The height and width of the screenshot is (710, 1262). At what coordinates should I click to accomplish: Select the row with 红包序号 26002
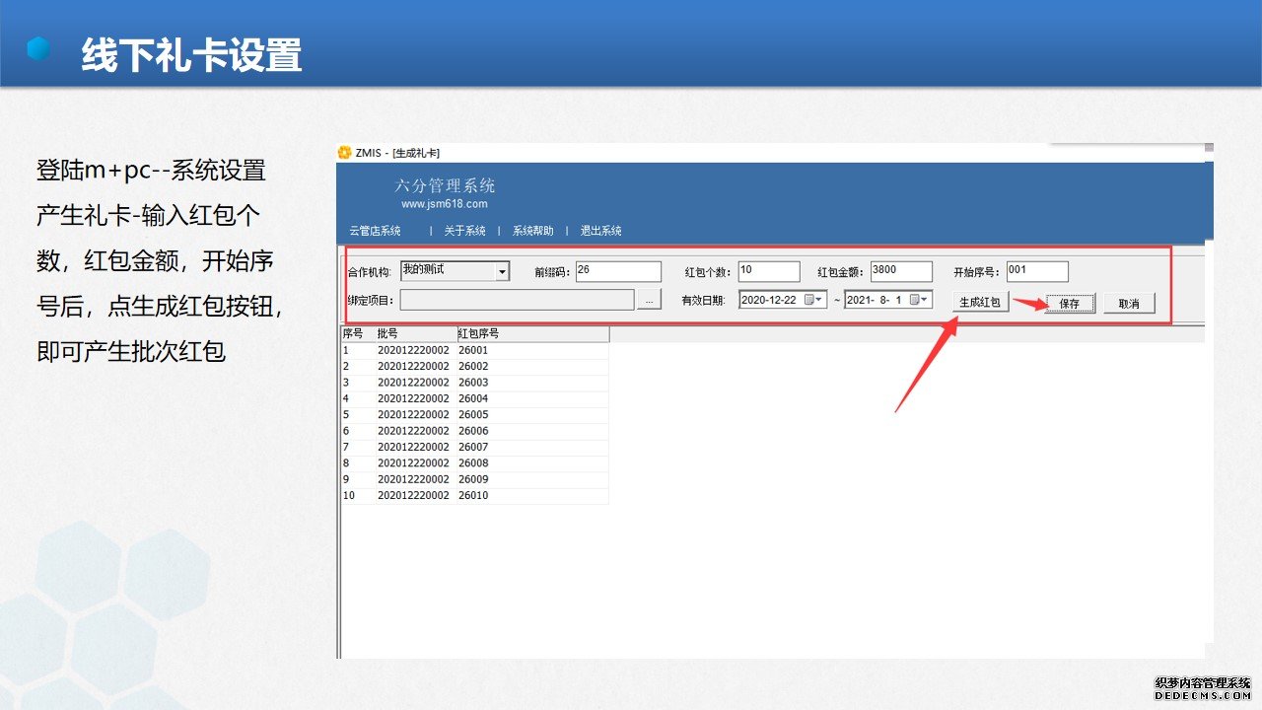pos(474,366)
